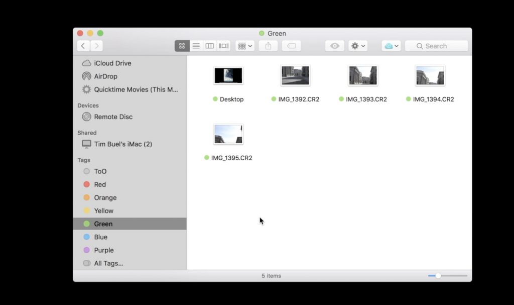Screen dimensions: 514x305
Task: Click the Green window title
Action: 277,34
